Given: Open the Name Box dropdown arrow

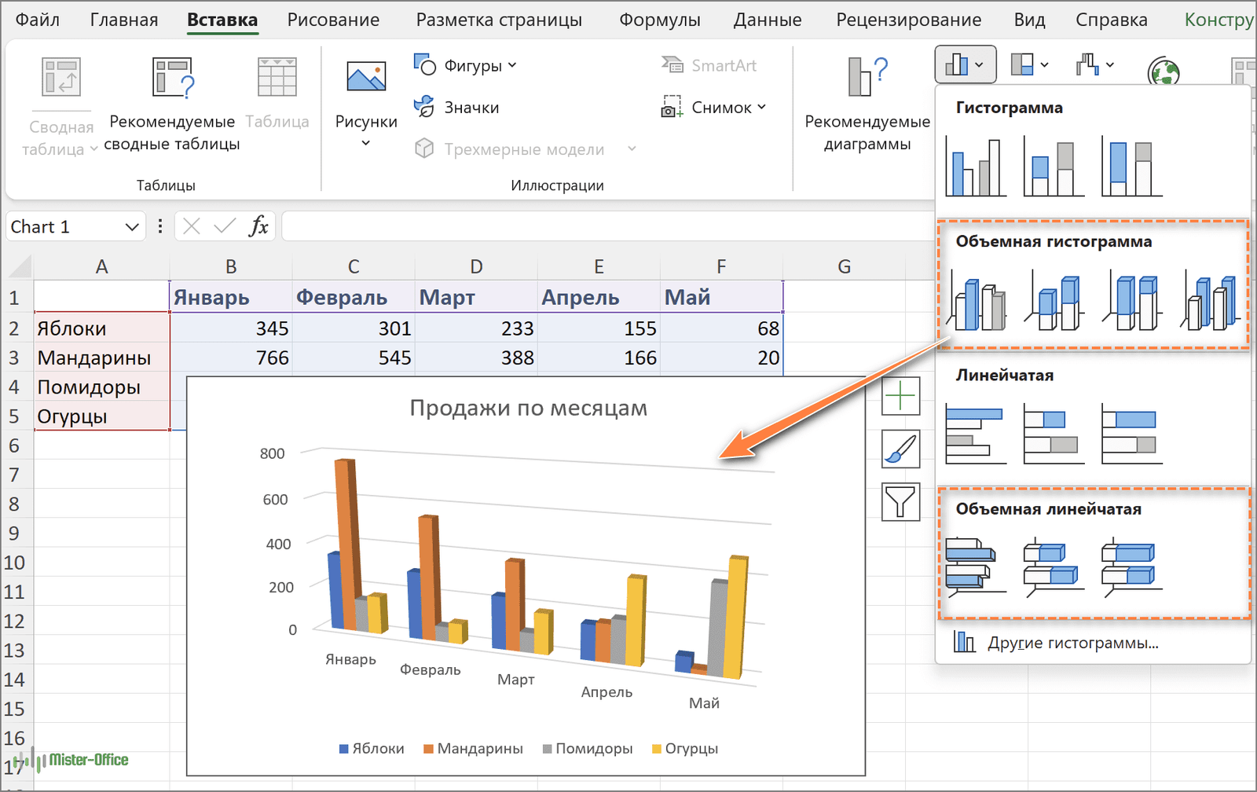Looking at the screenshot, I should click(131, 227).
